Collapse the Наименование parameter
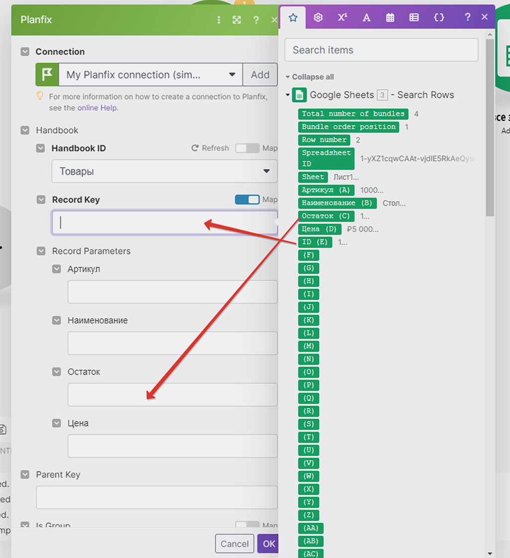Viewport: 510px width, 558px height. (x=57, y=320)
